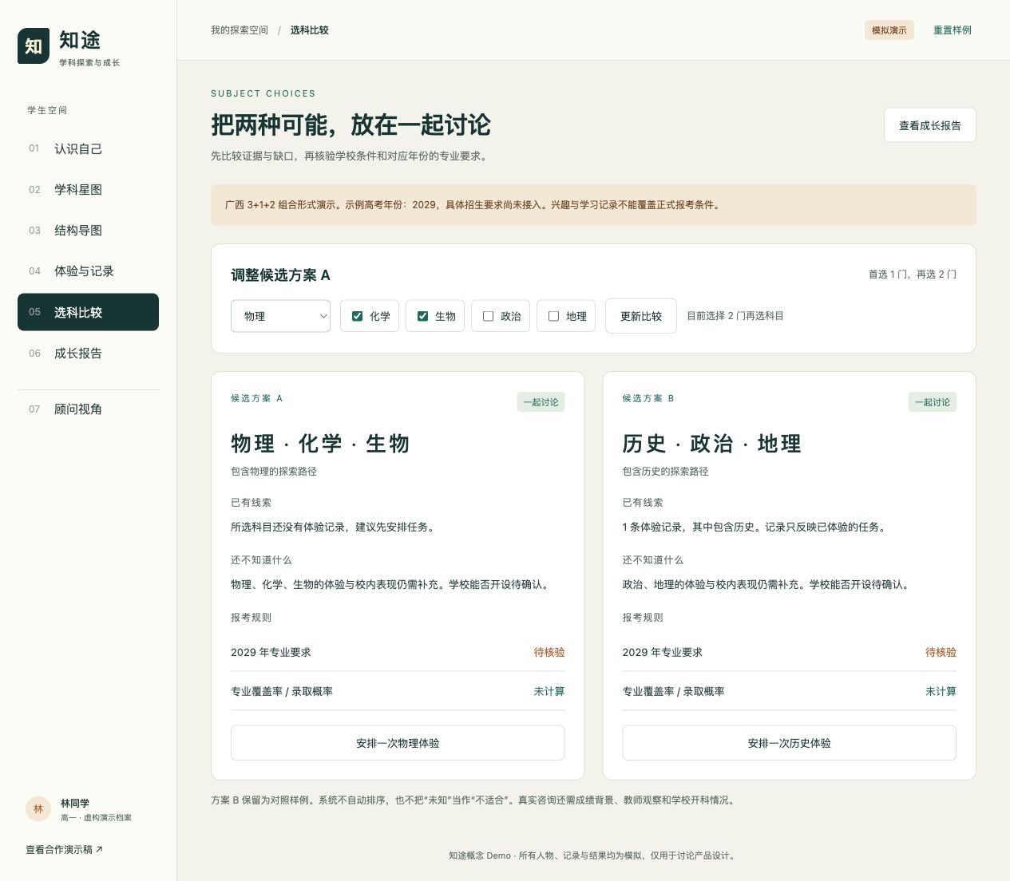Go to 学科星图 page

tap(88, 190)
